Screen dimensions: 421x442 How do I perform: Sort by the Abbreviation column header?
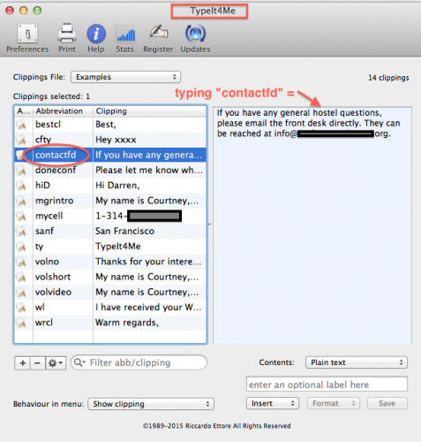click(63, 111)
